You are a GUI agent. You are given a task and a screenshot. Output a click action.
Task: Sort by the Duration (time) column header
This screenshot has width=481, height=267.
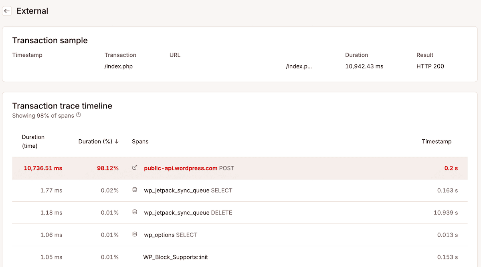[33, 141]
